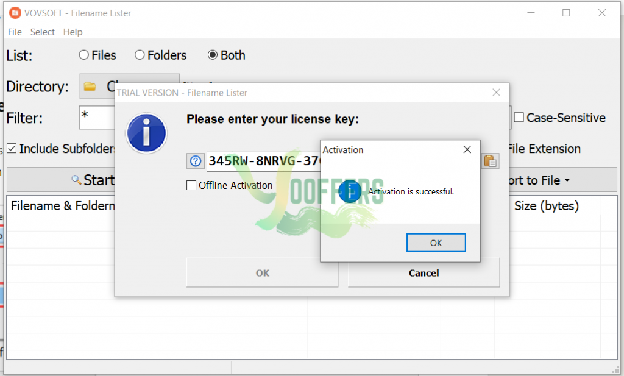Image resolution: width=624 pixels, height=376 pixels.
Task: Click the VOVSOFT app icon in the title bar
Action: coord(15,13)
